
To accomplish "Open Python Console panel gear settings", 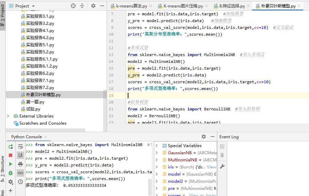I will pyautogui.click(x=204, y=137).
